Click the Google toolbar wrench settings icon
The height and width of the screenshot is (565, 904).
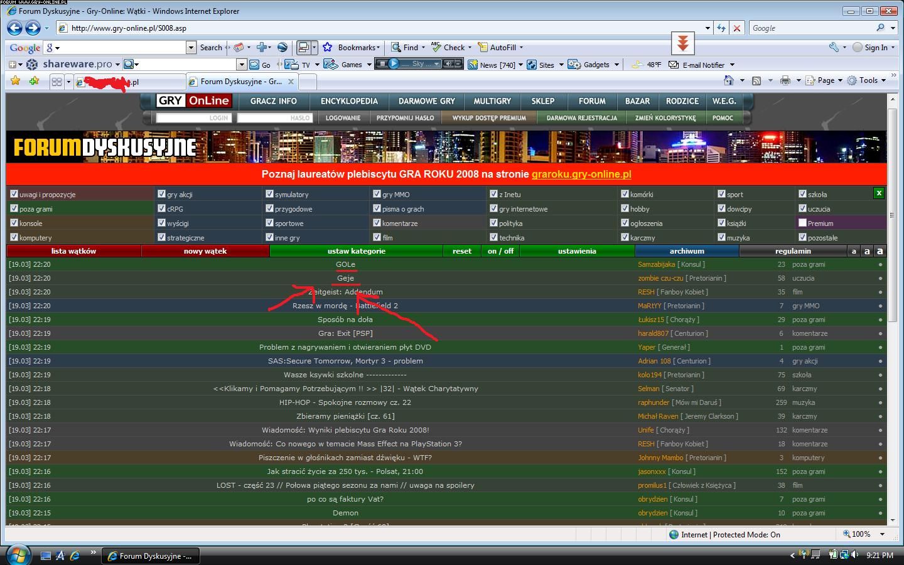click(834, 47)
